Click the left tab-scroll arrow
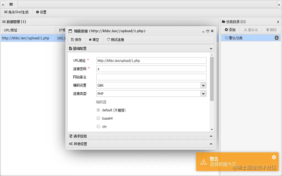Screen dimensions: 282x176 click(3, 5)
